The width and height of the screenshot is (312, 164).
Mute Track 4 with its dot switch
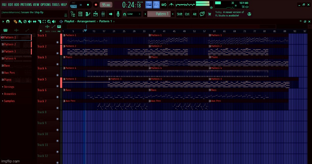(x=58, y=75)
